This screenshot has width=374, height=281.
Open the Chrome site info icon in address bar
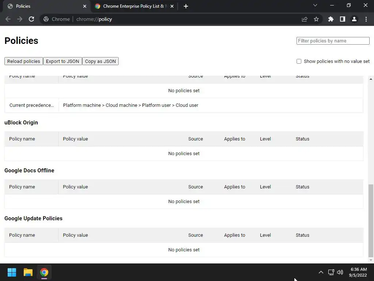[x=46, y=19]
